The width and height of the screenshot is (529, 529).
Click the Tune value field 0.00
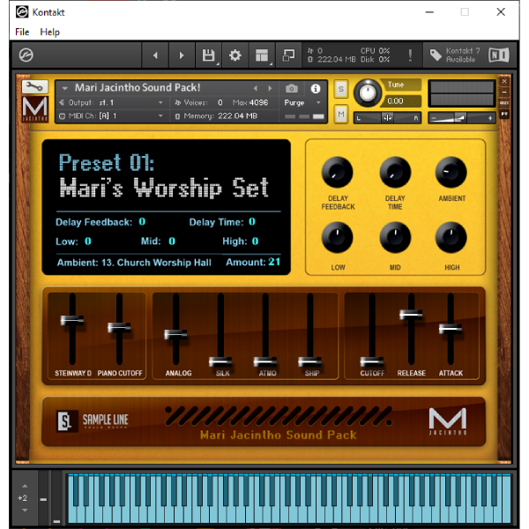tap(401, 101)
